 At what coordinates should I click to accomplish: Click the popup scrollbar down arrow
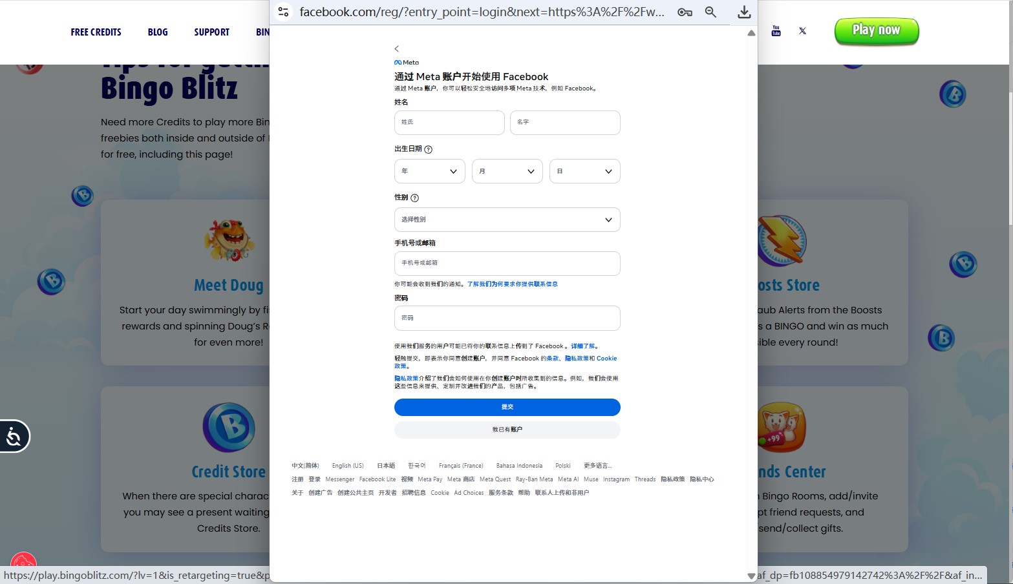pyautogui.click(x=751, y=576)
